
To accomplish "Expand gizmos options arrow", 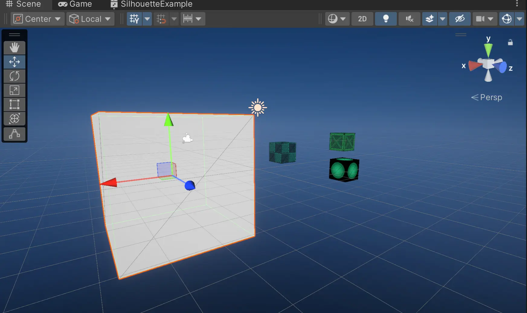I will [519, 19].
